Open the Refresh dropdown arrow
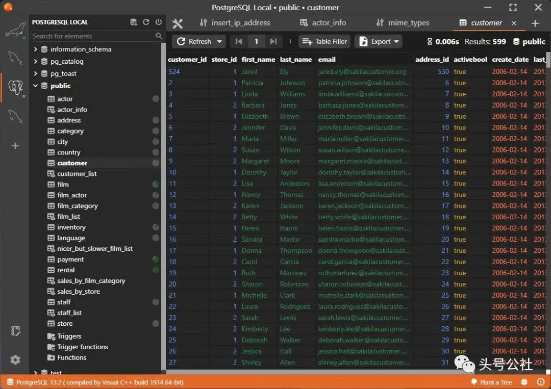Viewport: 551px width, 389px height. coord(219,41)
